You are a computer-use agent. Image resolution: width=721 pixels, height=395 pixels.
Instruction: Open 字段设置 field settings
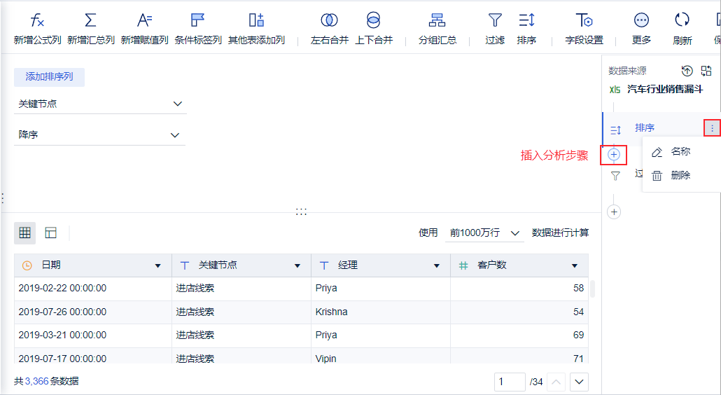[584, 28]
